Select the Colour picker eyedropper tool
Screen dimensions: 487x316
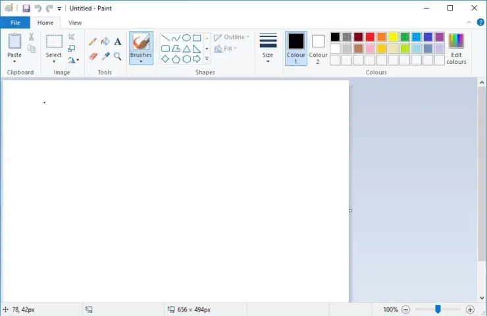105,57
